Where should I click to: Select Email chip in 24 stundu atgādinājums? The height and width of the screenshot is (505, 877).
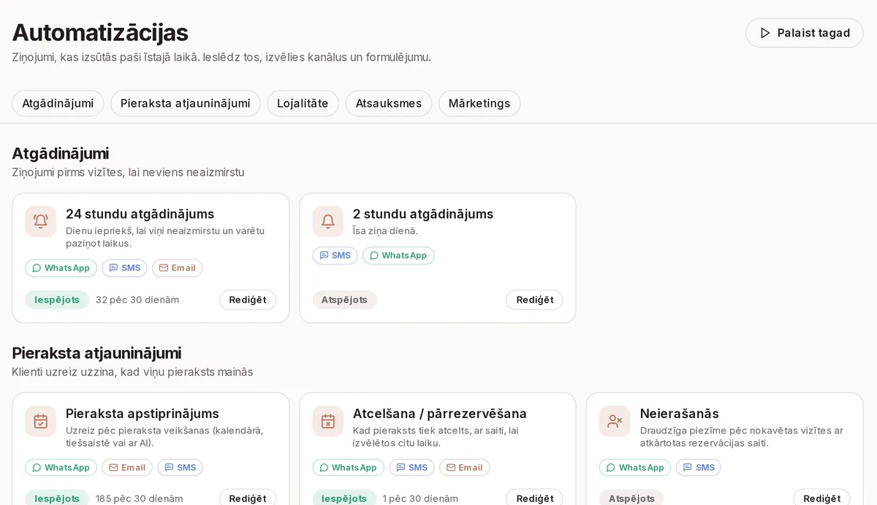pos(177,268)
